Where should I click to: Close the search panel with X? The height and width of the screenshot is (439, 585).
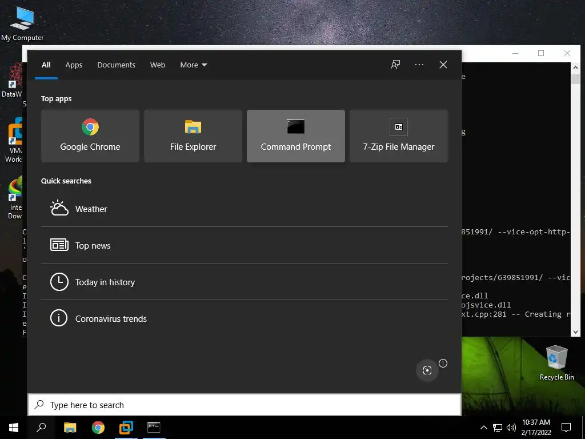443,65
